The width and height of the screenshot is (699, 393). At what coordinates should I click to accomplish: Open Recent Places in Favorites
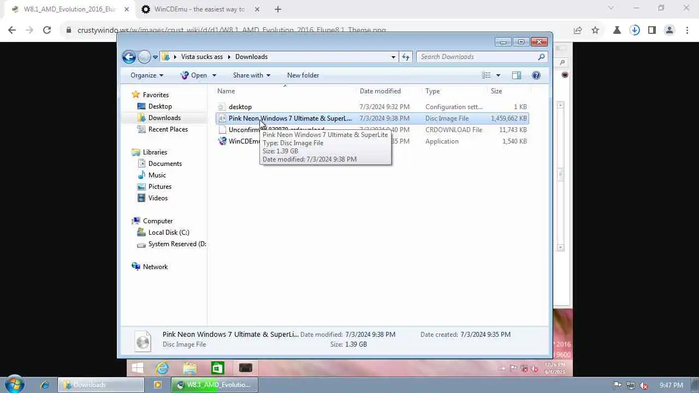[x=168, y=129]
